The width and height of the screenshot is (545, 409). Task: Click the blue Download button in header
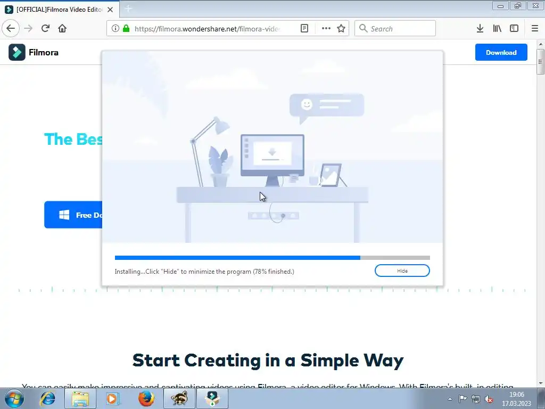point(501,52)
